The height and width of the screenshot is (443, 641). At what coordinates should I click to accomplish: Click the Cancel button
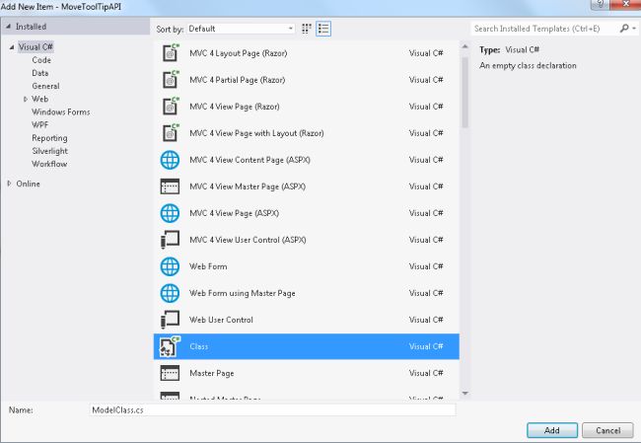tap(607, 430)
